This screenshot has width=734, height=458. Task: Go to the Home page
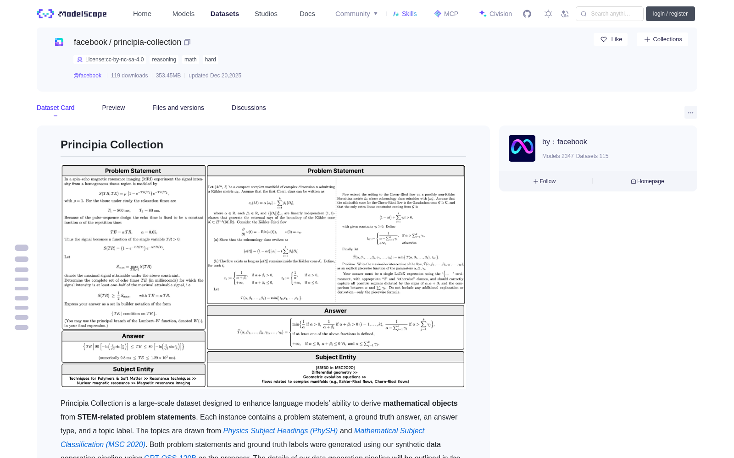pos(142,14)
